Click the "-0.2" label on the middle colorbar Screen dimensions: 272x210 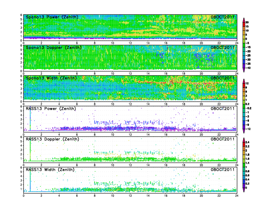coord(248,108)
